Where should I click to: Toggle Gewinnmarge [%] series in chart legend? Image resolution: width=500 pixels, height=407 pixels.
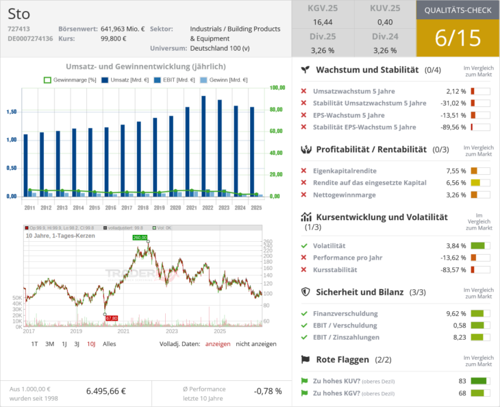70,80
